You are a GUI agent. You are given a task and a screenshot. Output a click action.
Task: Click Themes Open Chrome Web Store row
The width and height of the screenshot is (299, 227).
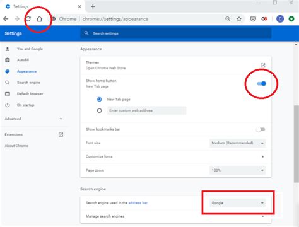(175, 66)
